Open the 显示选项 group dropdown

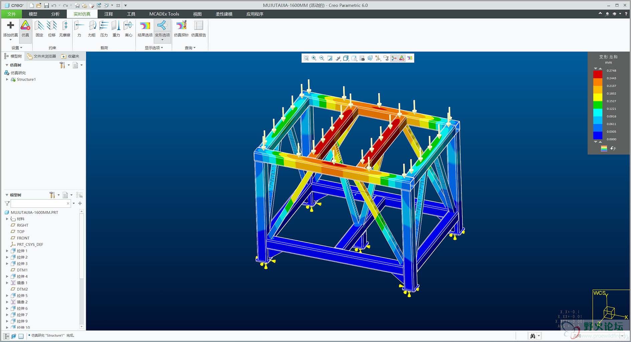(x=154, y=48)
